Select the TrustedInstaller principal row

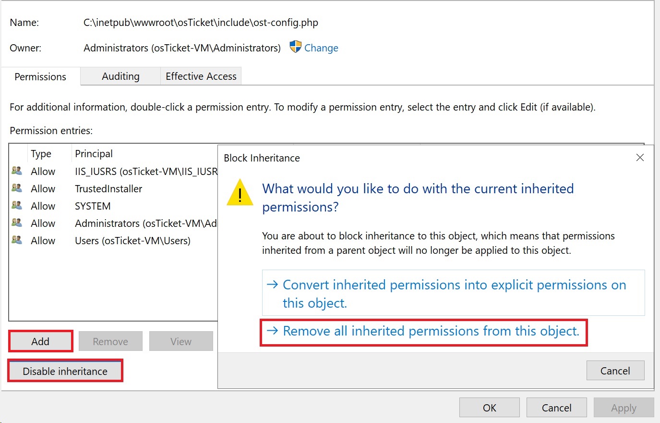point(114,188)
